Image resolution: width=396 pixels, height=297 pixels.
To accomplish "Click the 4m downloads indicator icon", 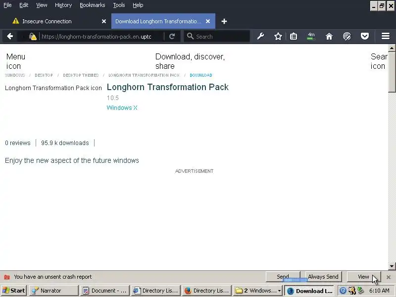I will [311, 36].
